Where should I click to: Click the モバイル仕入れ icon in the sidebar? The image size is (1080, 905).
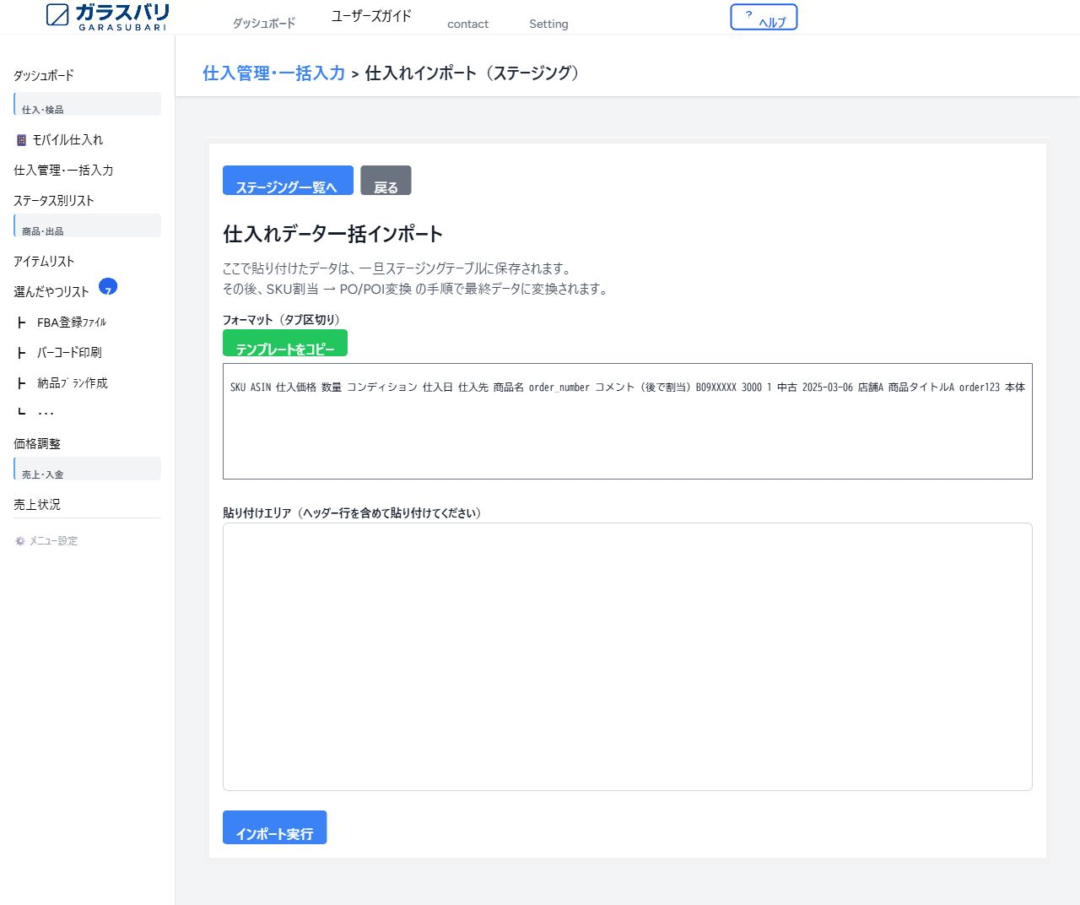click(x=20, y=139)
